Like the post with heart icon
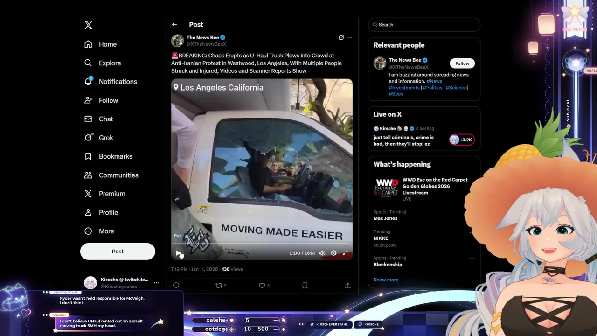 [264, 285]
